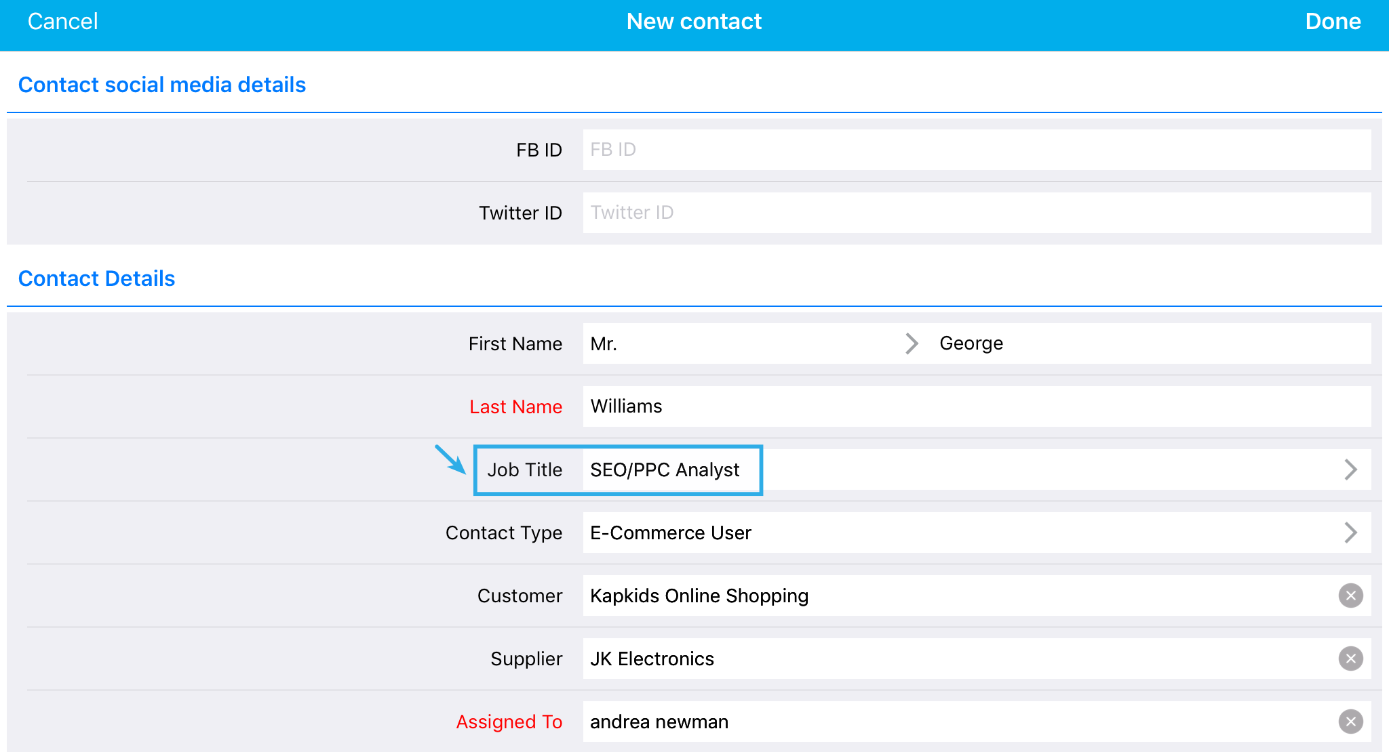Click the Contact Details section heading
The width and height of the screenshot is (1389, 752).
tap(96, 278)
